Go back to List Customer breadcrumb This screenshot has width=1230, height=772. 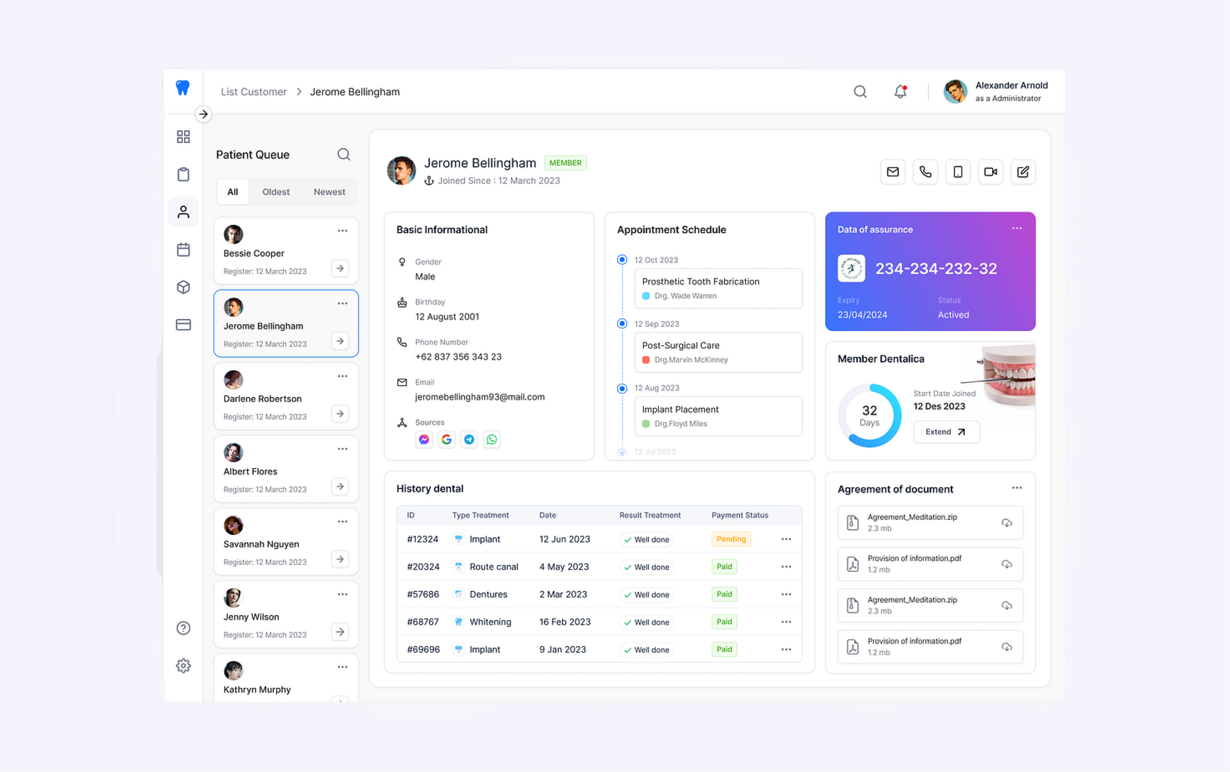pos(254,92)
